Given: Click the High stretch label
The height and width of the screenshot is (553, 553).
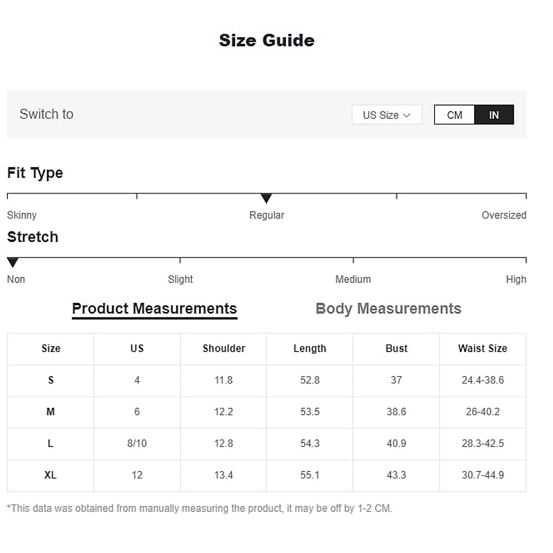Looking at the screenshot, I should (516, 279).
